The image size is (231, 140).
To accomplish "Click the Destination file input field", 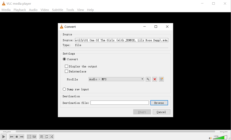I will (120, 102).
